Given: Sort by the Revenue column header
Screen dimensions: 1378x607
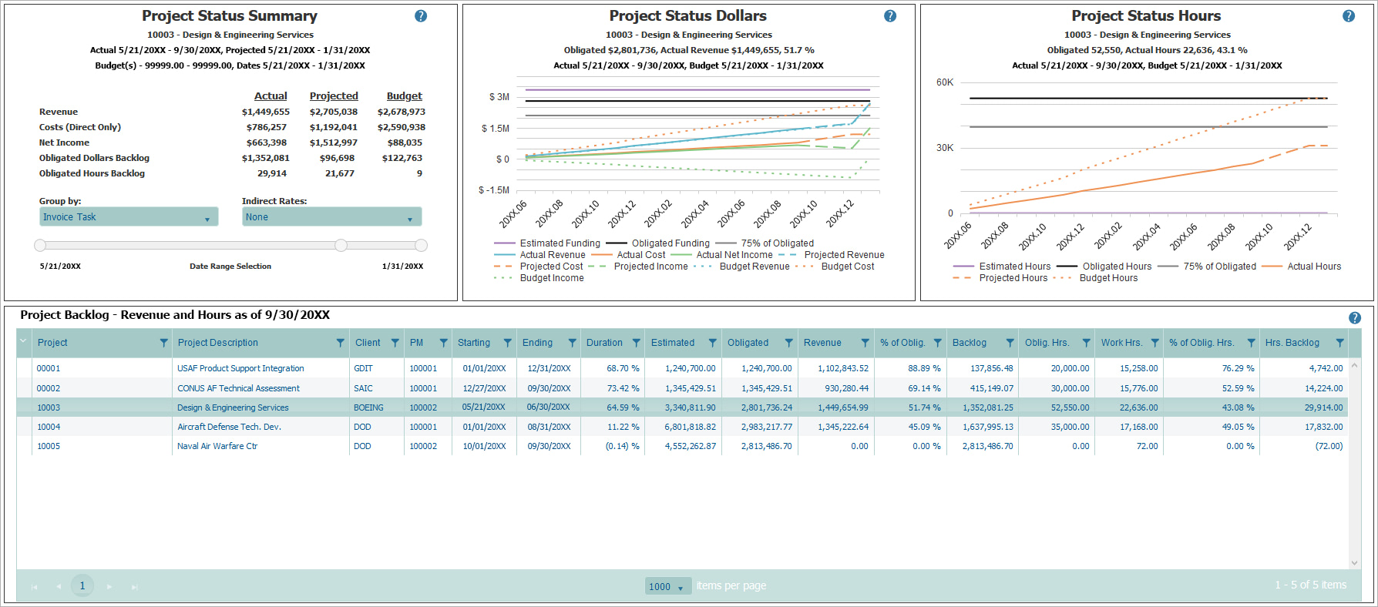Looking at the screenshot, I should [822, 343].
